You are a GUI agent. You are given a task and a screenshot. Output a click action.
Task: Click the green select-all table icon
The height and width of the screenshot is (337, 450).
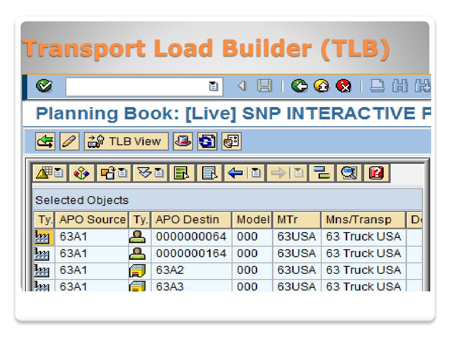pyautogui.click(x=182, y=173)
